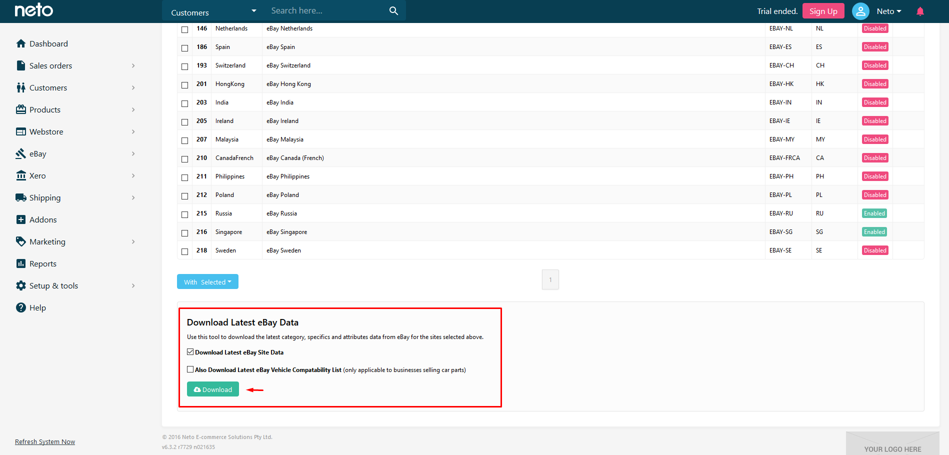Click the Disabled badge for Sweden
This screenshot has width=949, height=455.
(875, 250)
